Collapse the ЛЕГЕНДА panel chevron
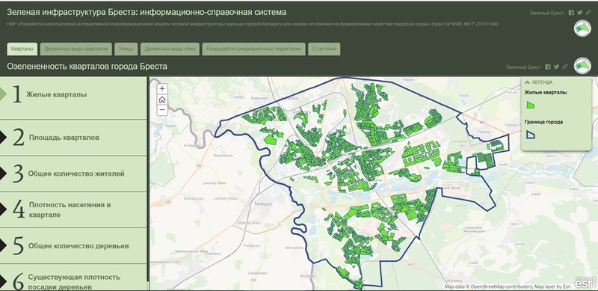 528,82
